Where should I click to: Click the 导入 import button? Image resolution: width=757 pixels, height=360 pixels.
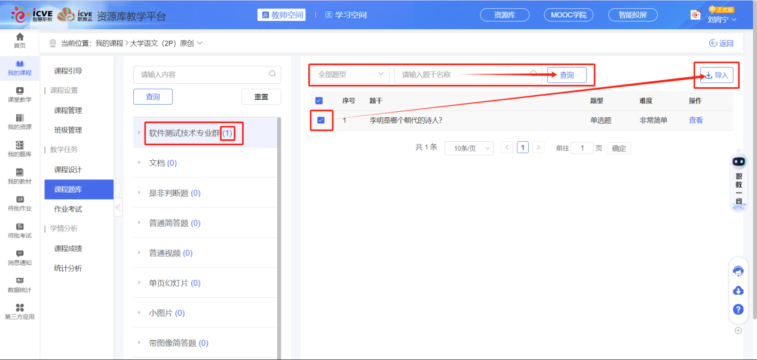click(716, 75)
